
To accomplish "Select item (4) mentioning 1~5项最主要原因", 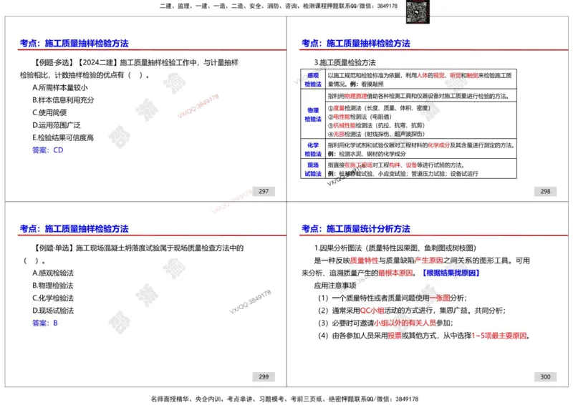I will click(424, 336).
